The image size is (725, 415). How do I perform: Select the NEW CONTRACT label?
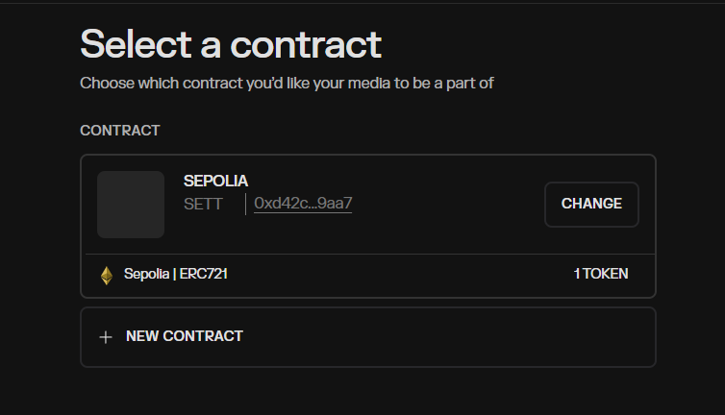tap(184, 336)
